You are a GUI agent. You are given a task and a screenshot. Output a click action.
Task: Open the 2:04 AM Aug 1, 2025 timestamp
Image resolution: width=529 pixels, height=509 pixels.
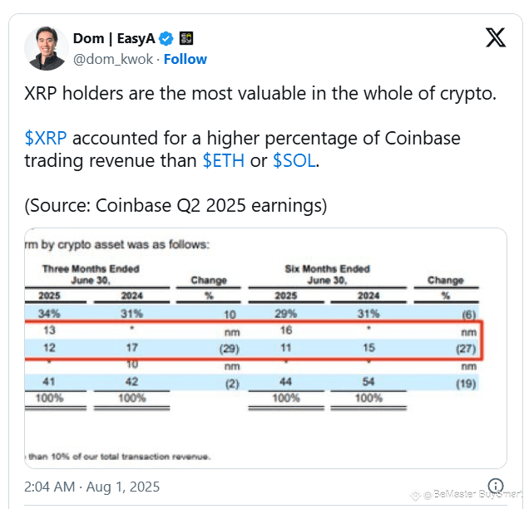click(x=91, y=487)
